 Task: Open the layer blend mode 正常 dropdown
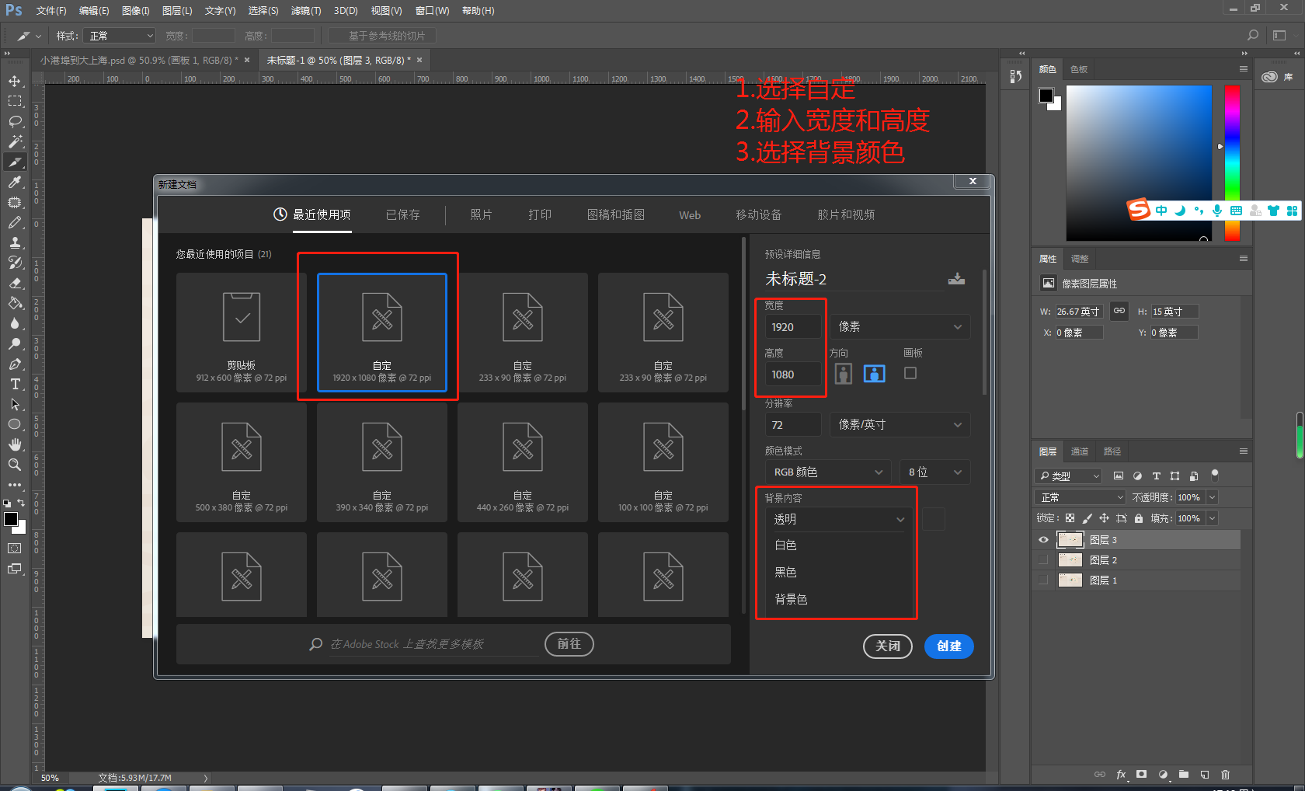1081,497
